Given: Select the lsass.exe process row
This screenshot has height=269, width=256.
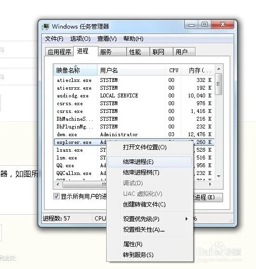Looking at the screenshot, I should click(x=80, y=150).
